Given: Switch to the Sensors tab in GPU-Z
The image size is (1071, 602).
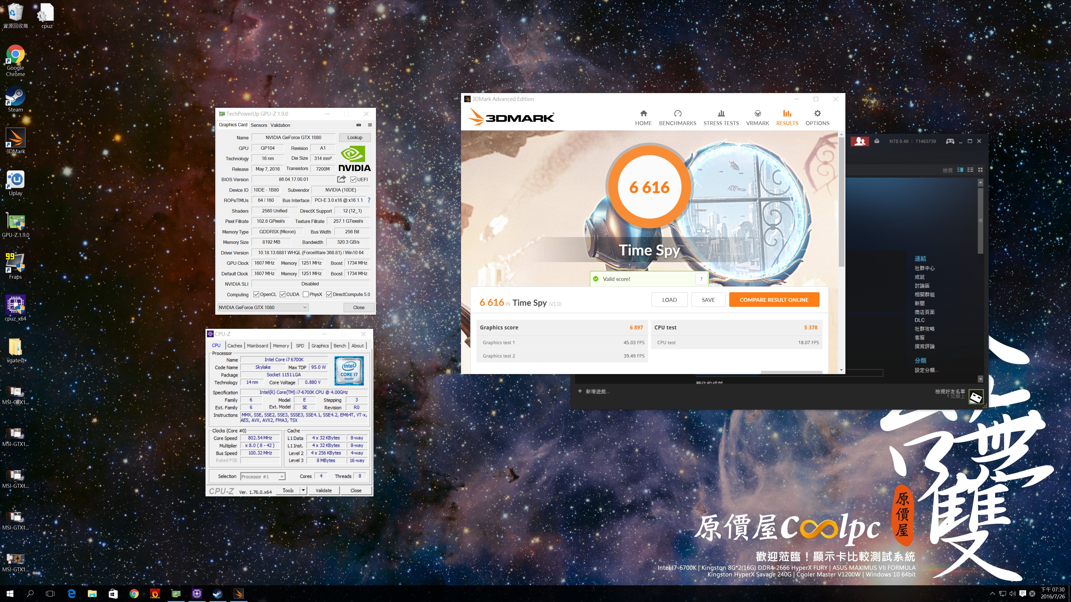Looking at the screenshot, I should (259, 125).
